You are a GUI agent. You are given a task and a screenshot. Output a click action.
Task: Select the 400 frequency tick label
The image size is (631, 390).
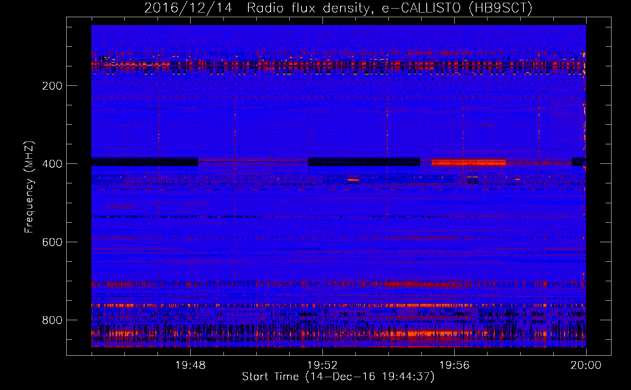[x=52, y=164]
